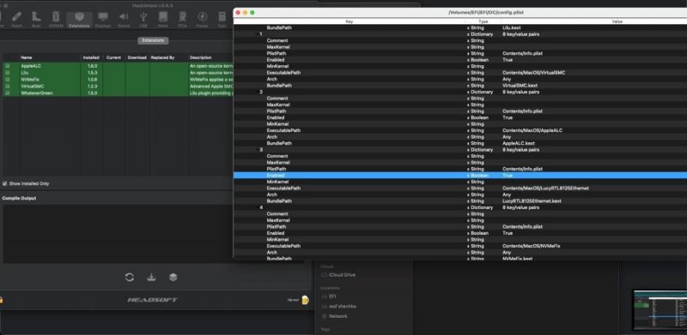Select the highlighted Enabled key in item 3
687x335 pixels.
276,176
